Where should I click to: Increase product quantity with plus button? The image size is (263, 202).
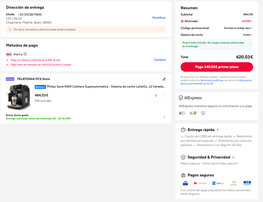(x=163, y=95)
